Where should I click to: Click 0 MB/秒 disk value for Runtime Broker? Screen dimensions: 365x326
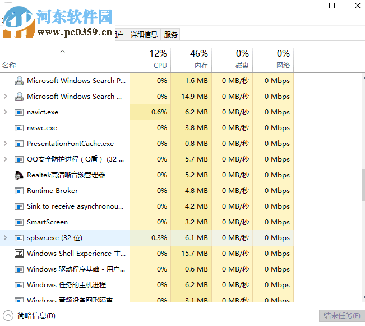click(x=235, y=191)
